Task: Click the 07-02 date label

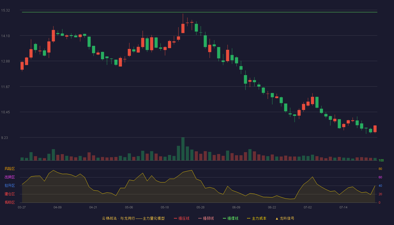Action: [308, 207]
